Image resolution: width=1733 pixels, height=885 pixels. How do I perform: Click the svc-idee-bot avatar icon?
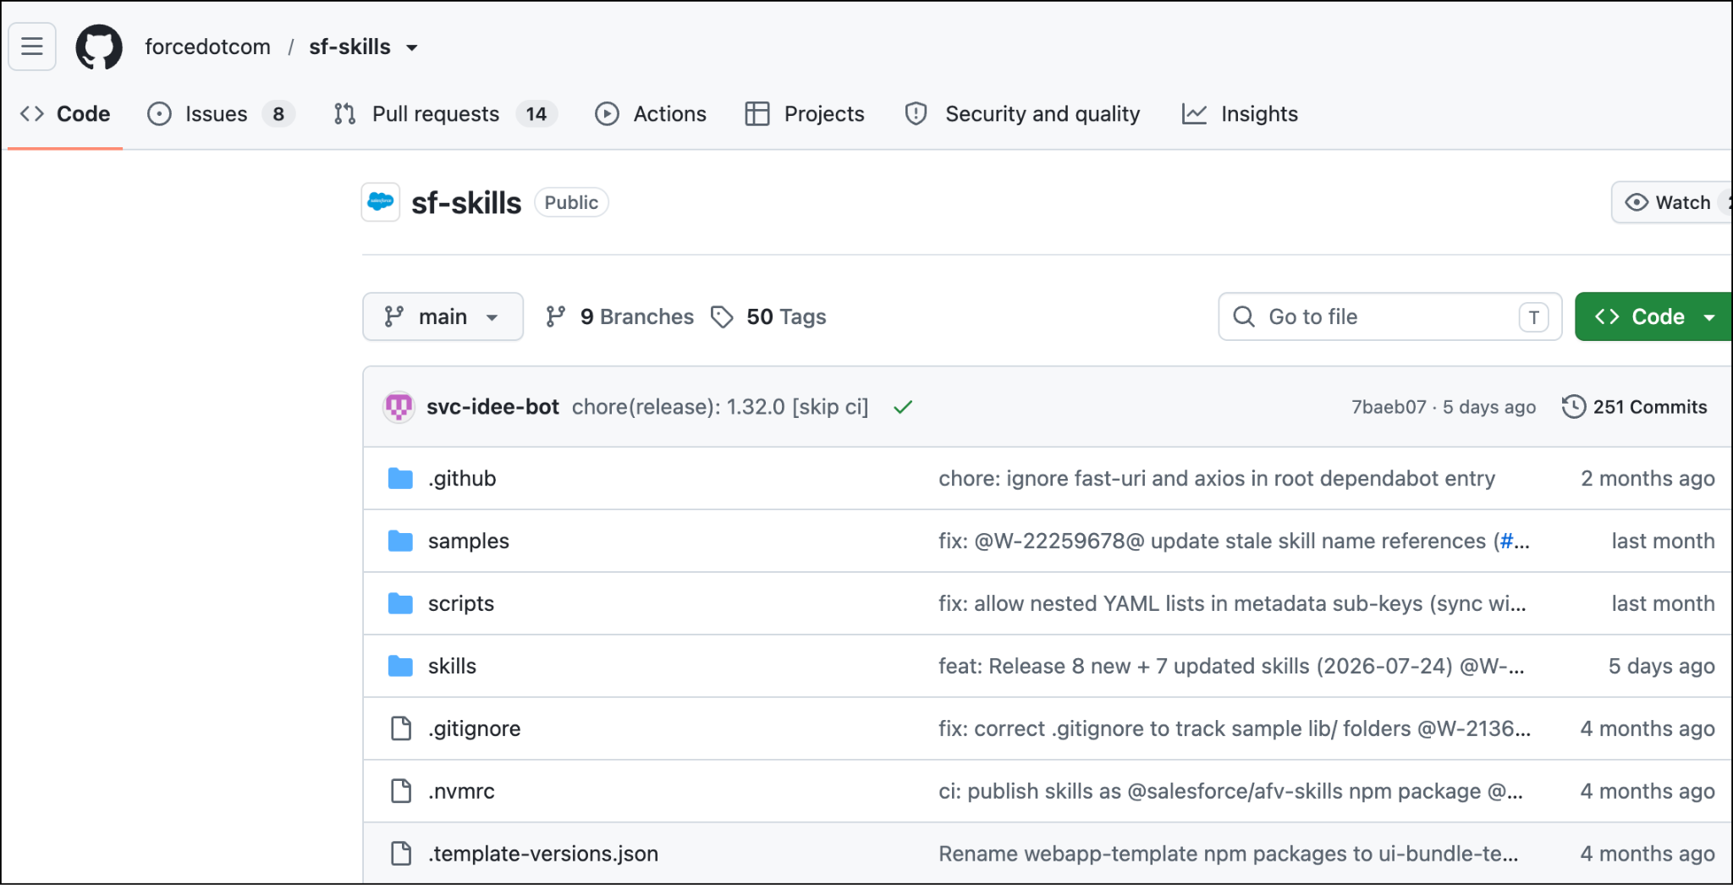(399, 407)
